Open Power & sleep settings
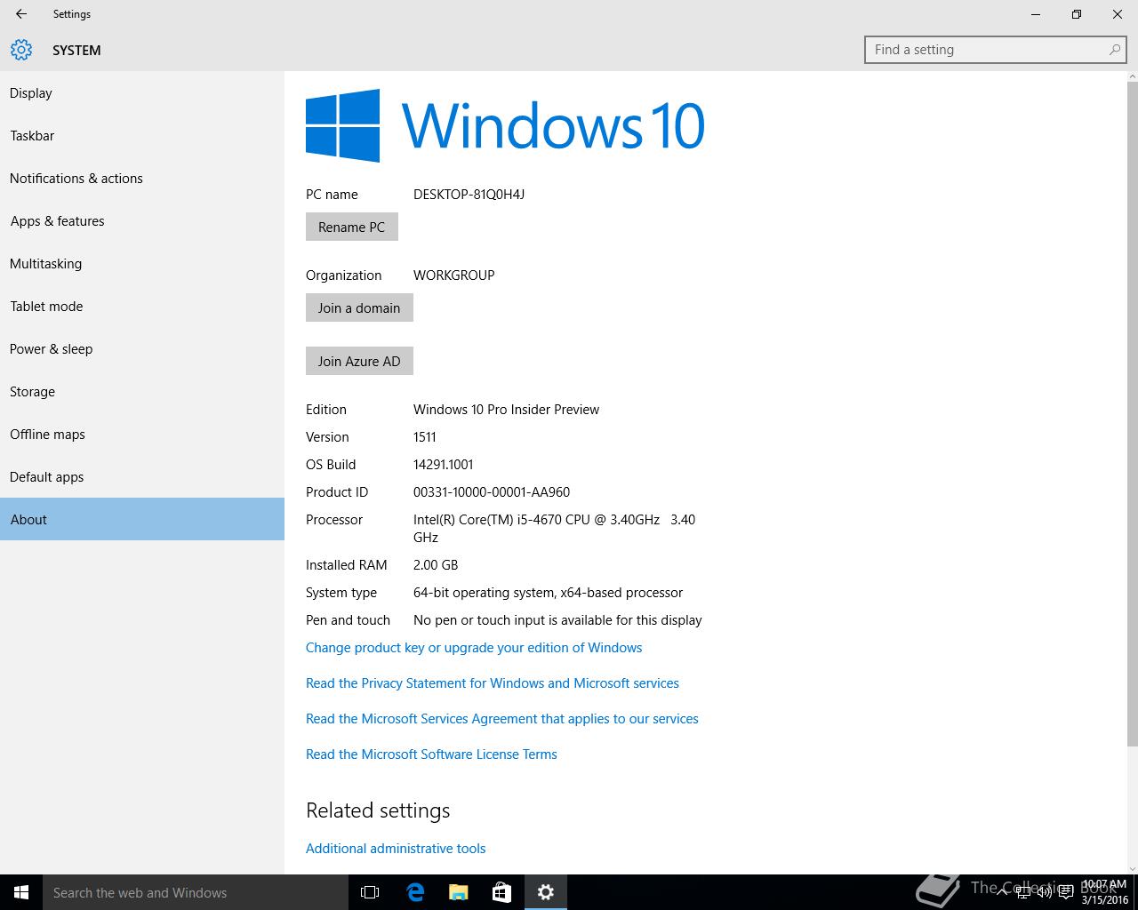Screen dimensions: 1138x910 point(142,348)
